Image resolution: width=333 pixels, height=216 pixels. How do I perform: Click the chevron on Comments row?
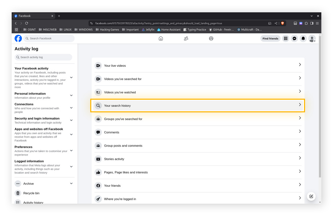point(300,131)
